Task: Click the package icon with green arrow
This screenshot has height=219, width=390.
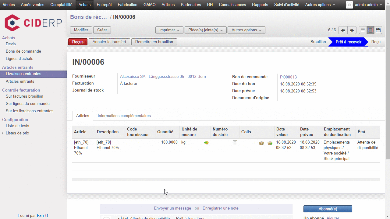Action: (270, 143)
